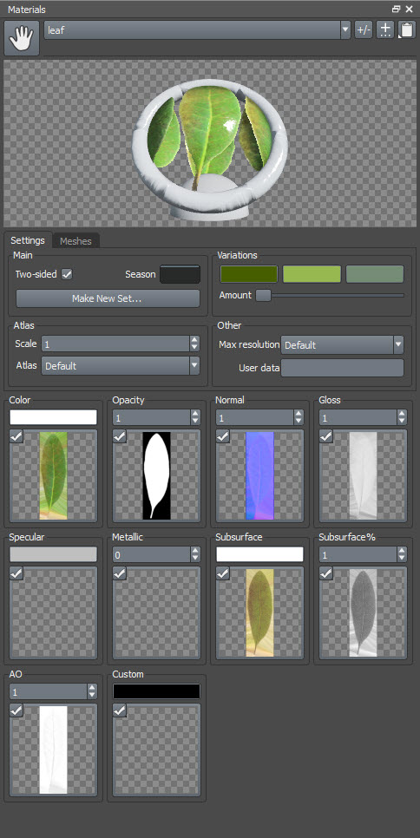Toggle the Gloss map checkbox
This screenshot has width=420, height=838.
(x=325, y=436)
